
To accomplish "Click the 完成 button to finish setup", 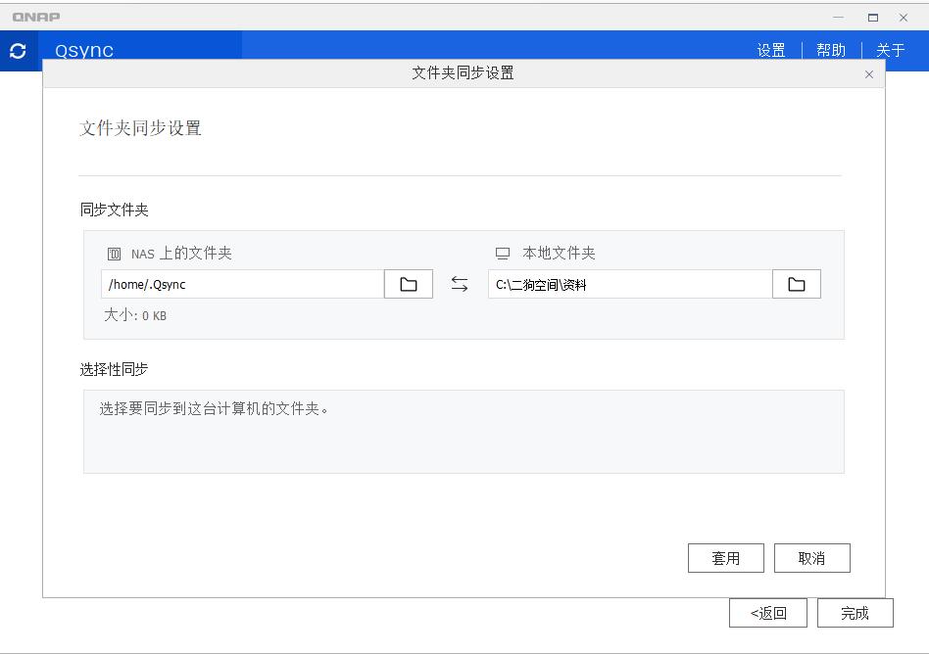I will point(854,612).
